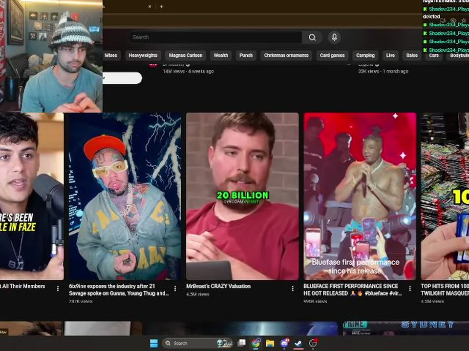469x351 pixels.
Task: Open the FaZe members Short thumbnail
Action: pyautogui.click(x=32, y=196)
